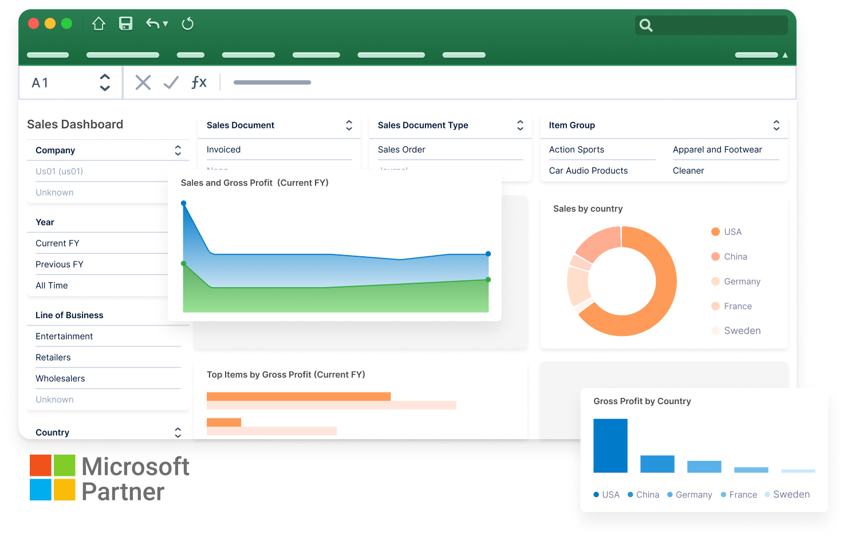Click the Undo arrow icon
The height and width of the screenshot is (540, 847).
pos(152,24)
